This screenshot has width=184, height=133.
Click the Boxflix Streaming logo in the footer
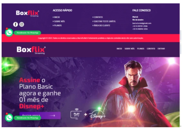coord(27,13)
